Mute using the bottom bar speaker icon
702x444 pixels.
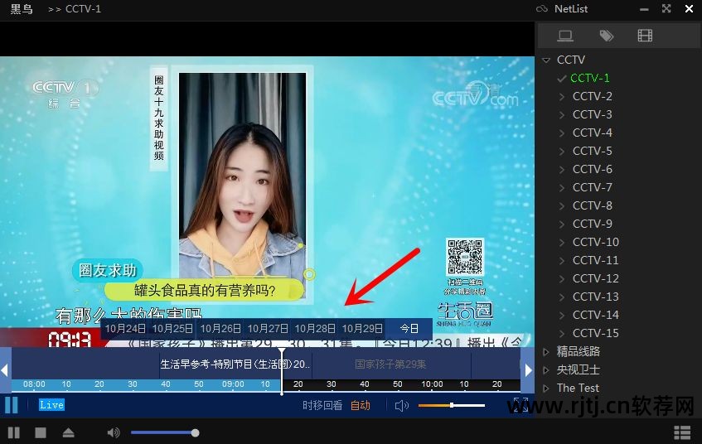[x=114, y=432]
